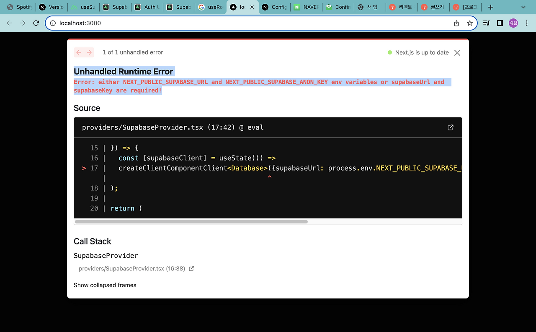Bookmark this page via the star icon
The height and width of the screenshot is (332, 536).
[470, 23]
